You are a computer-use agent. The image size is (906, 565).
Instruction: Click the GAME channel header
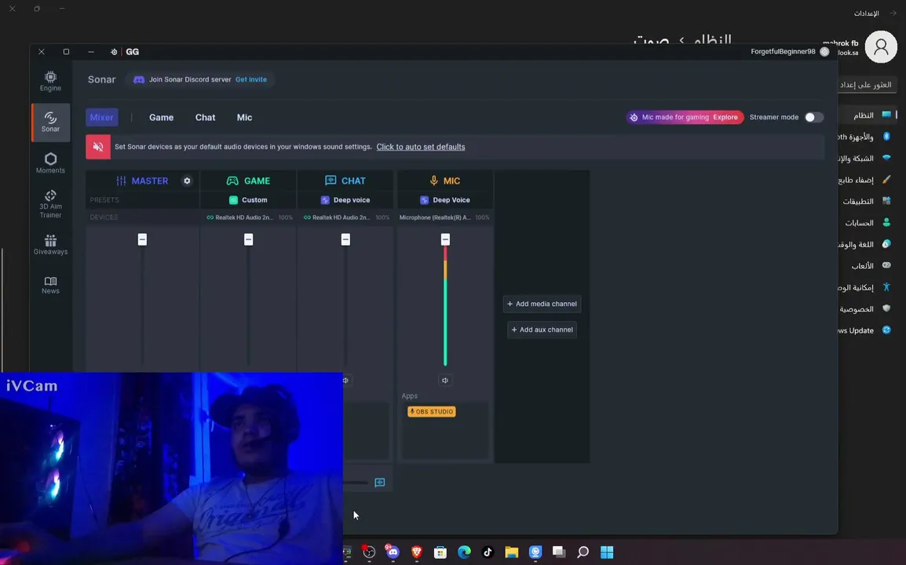(x=248, y=180)
